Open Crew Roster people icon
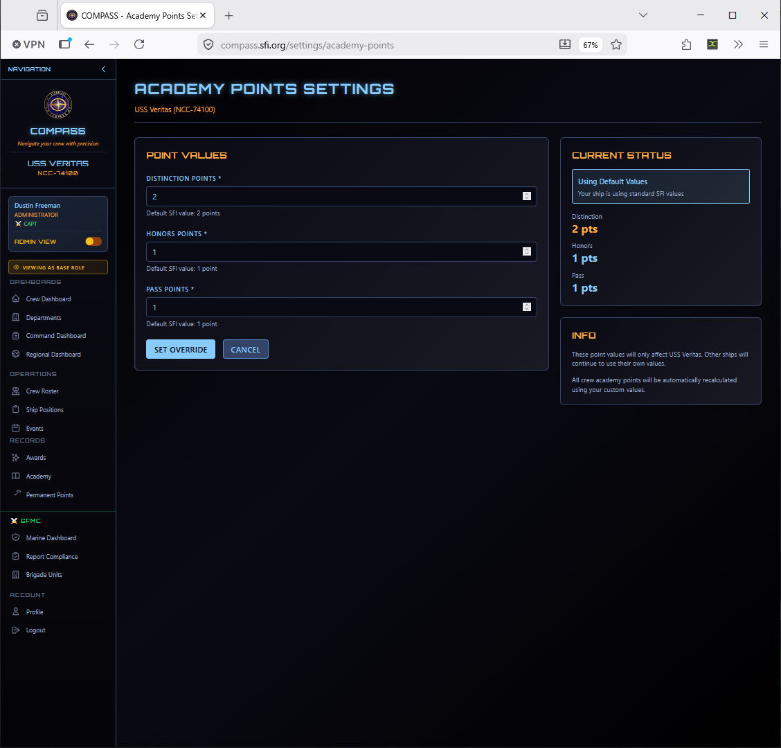 click(16, 391)
